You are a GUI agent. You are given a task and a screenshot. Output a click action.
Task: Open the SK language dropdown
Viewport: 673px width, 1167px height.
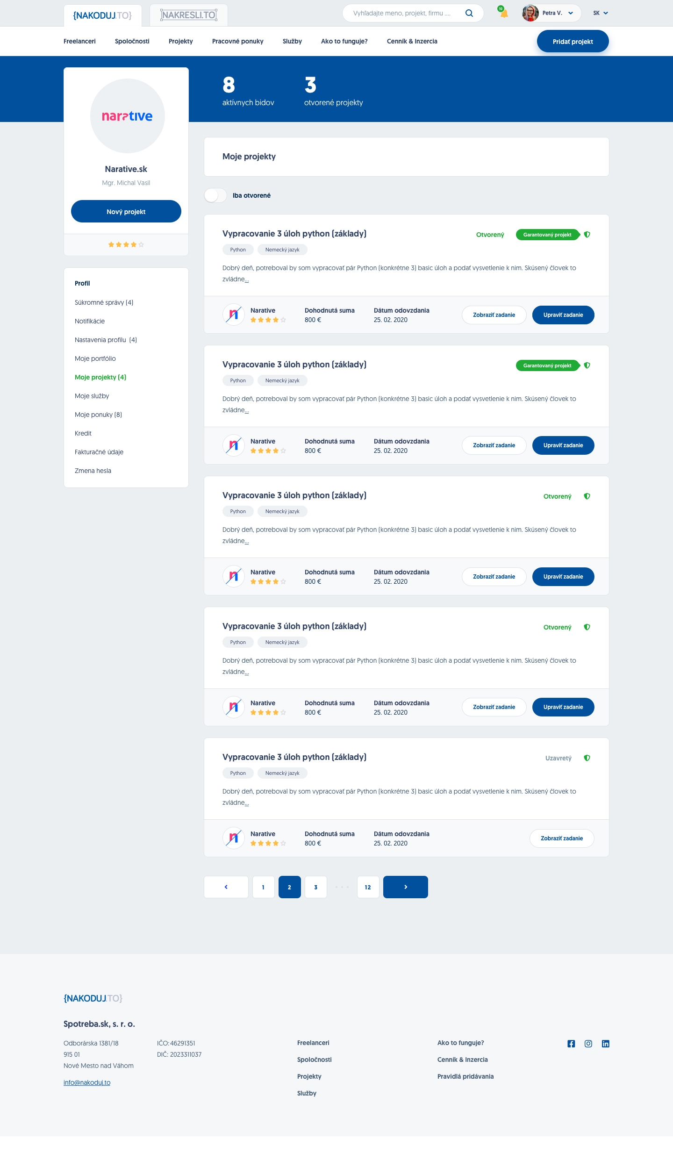[601, 13]
